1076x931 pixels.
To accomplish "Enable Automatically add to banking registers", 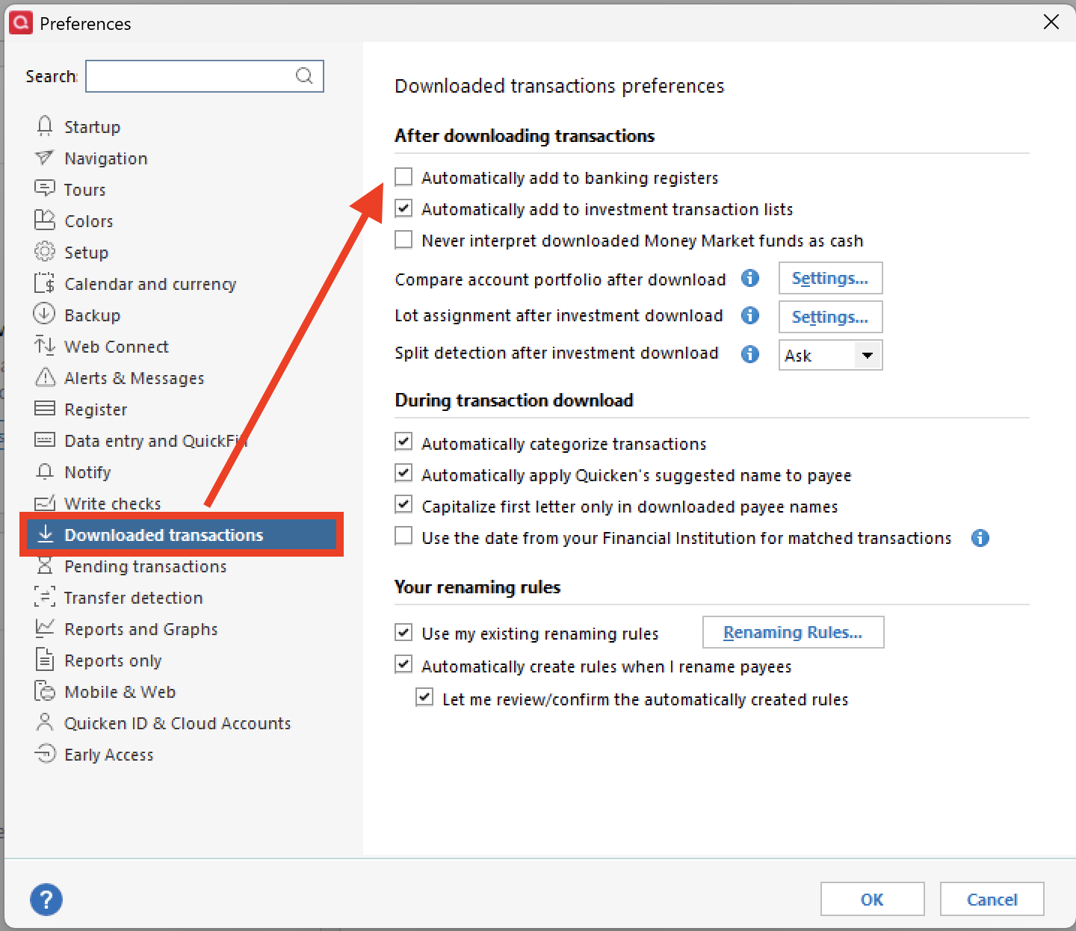I will click(403, 177).
